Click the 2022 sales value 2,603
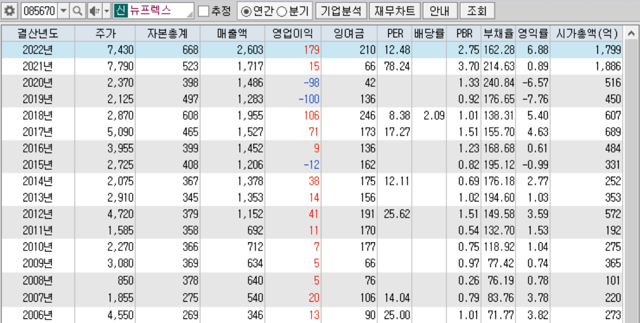This screenshot has height=323, width=640. coord(250,50)
